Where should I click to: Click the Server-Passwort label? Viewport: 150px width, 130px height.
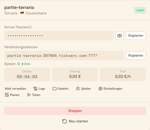click(x=18, y=27)
